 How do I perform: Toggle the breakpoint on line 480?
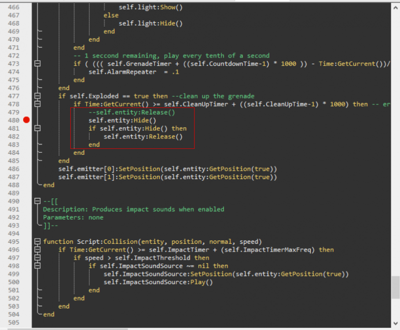tap(26, 120)
